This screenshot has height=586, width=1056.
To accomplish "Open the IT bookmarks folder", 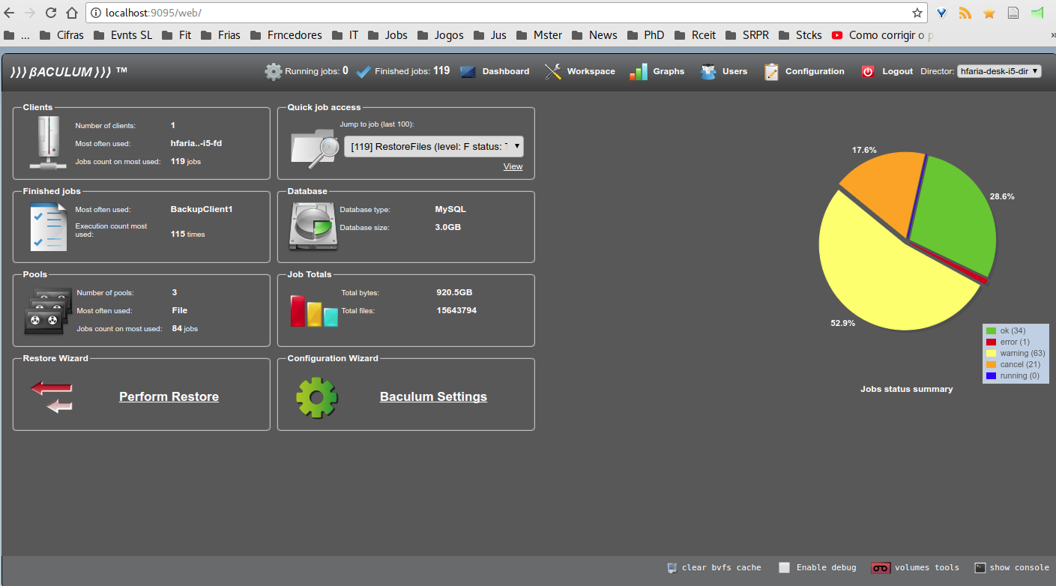I will (x=346, y=35).
